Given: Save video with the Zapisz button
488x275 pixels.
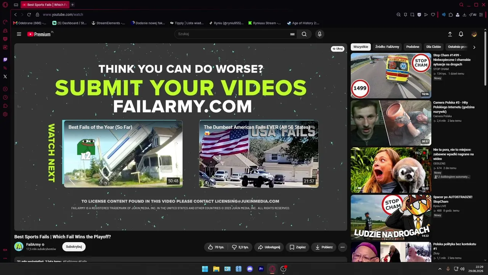Looking at the screenshot, I should click(x=297, y=247).
